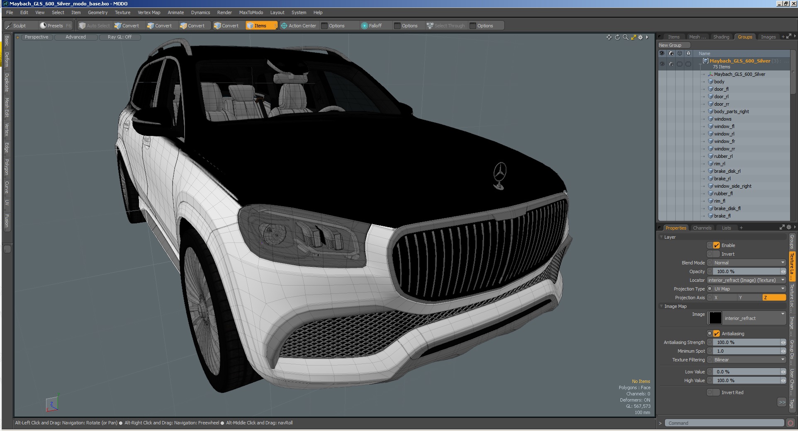Open the Properties panel gear settings
Screen dimensions: 798x431
(x=789, y=227)
